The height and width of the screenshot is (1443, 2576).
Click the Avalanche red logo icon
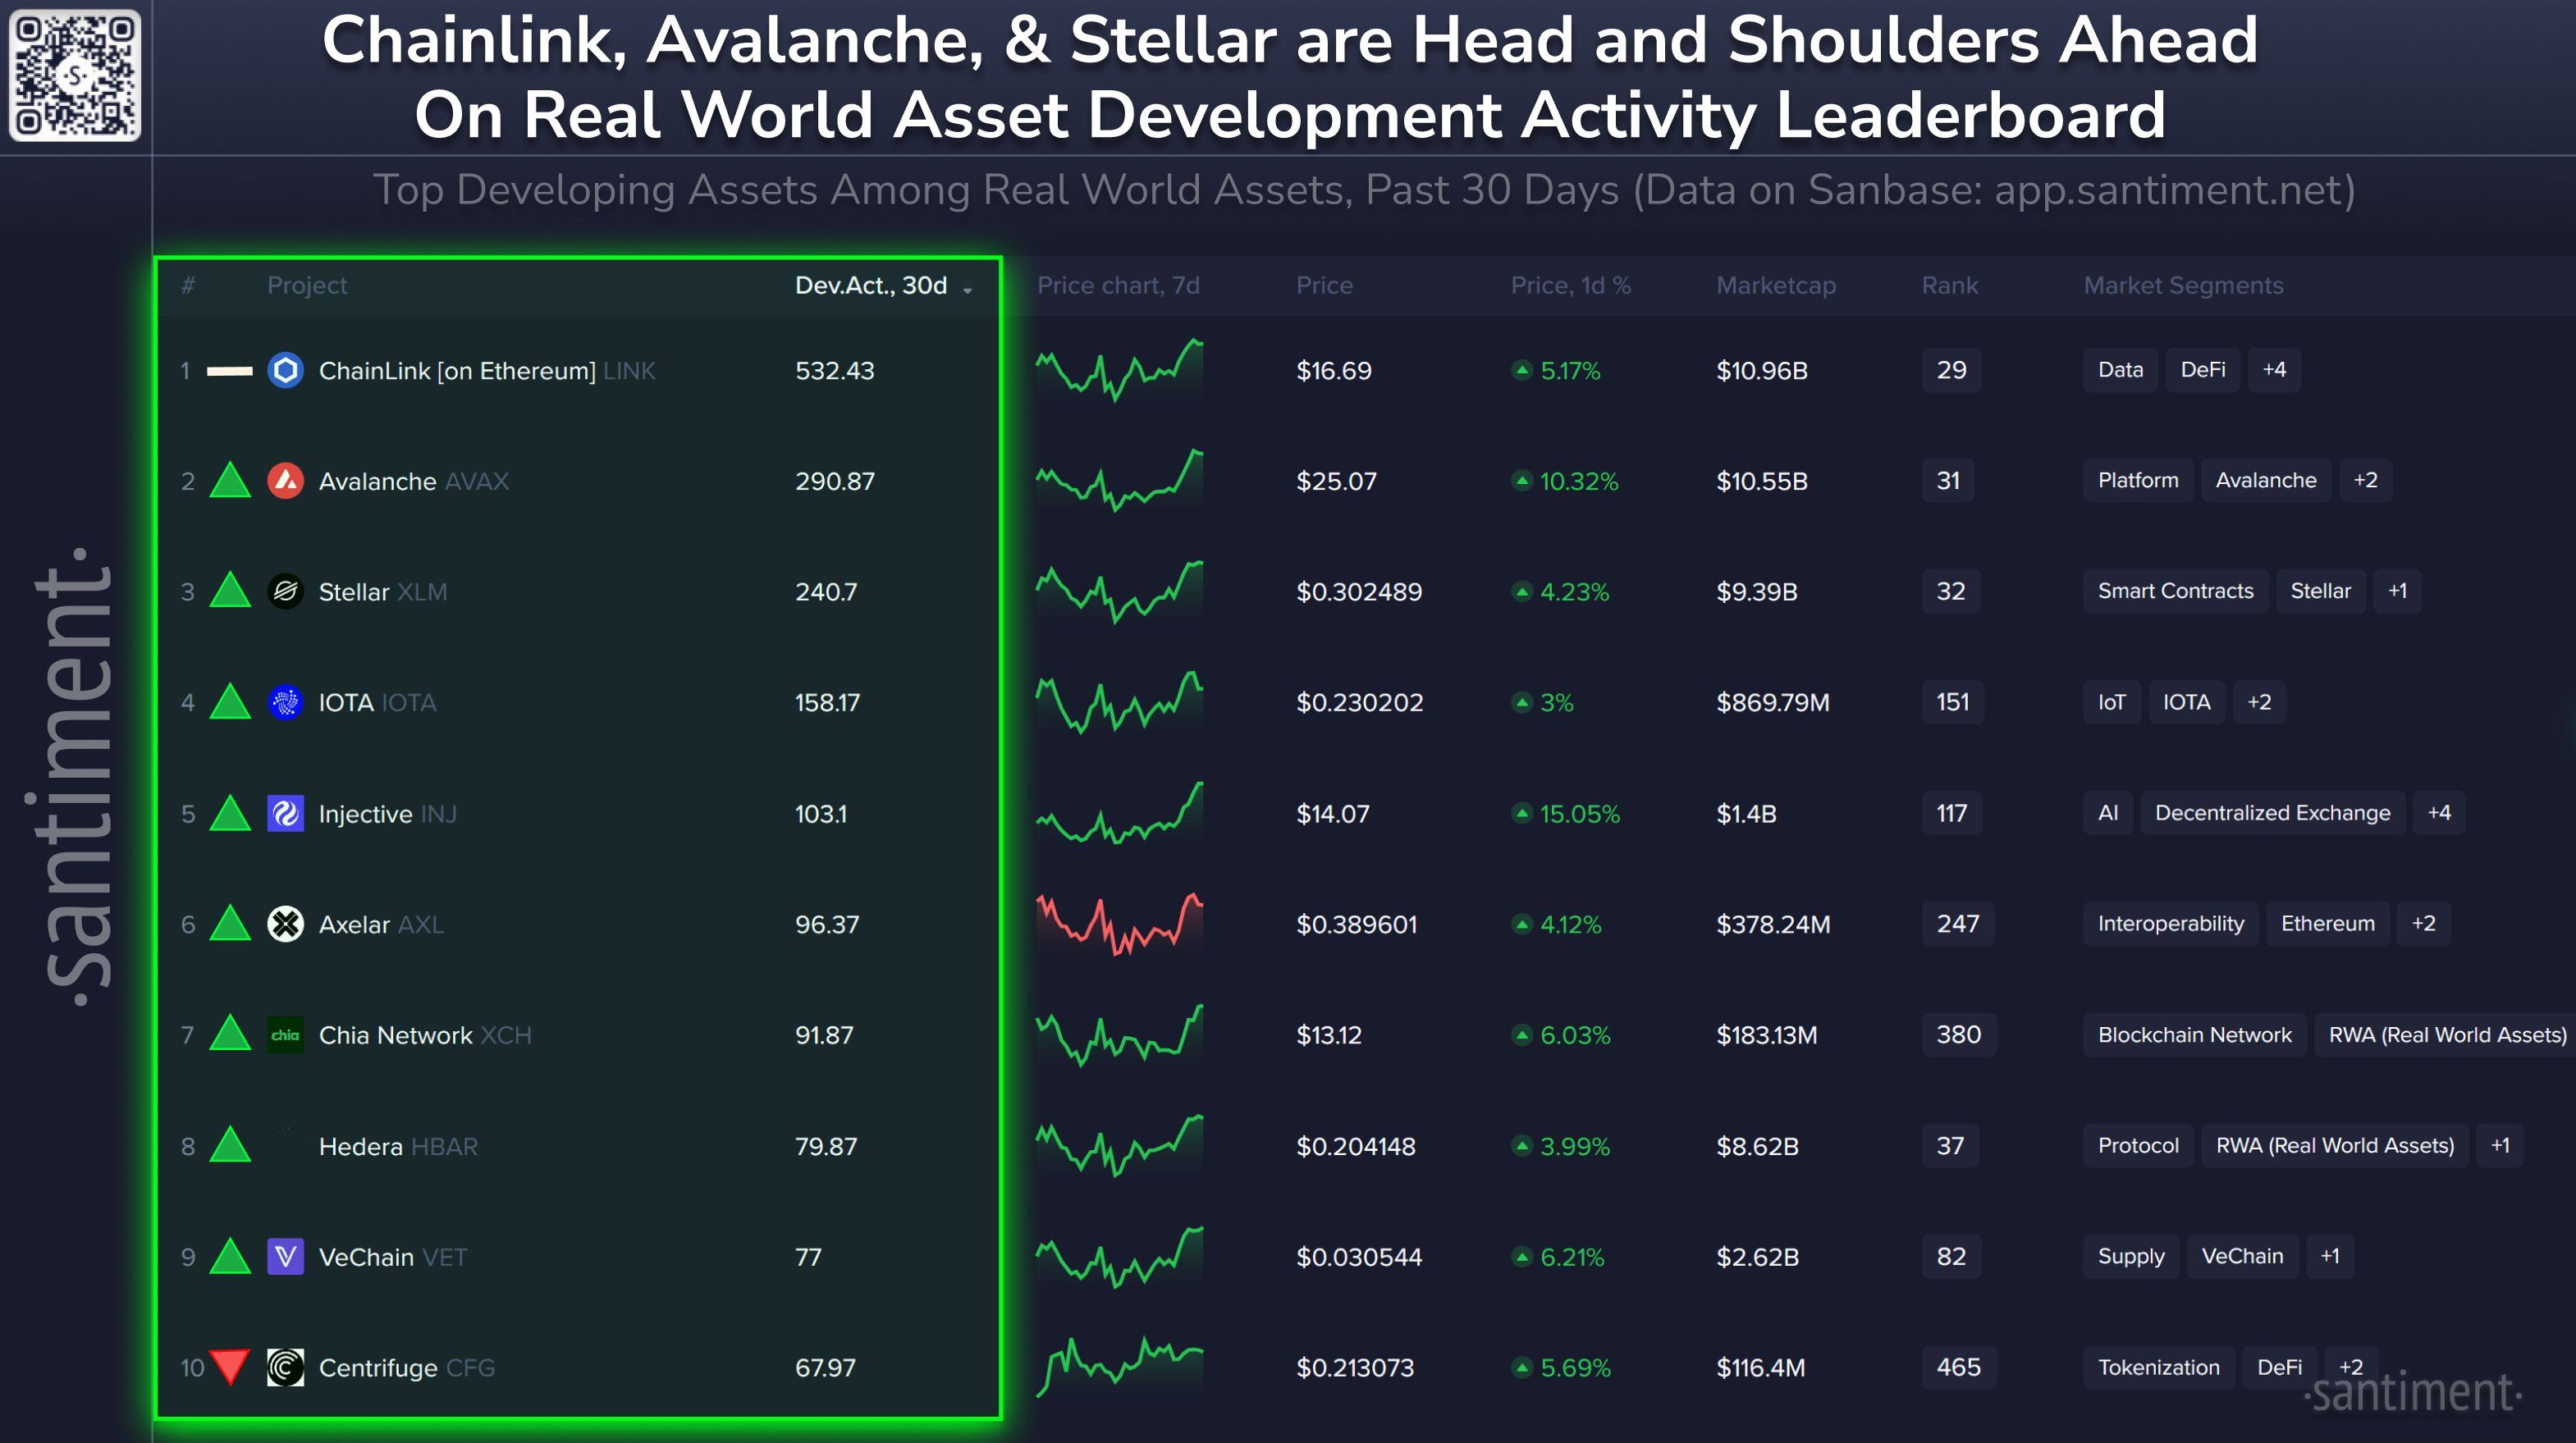click(x=285, y=482)
